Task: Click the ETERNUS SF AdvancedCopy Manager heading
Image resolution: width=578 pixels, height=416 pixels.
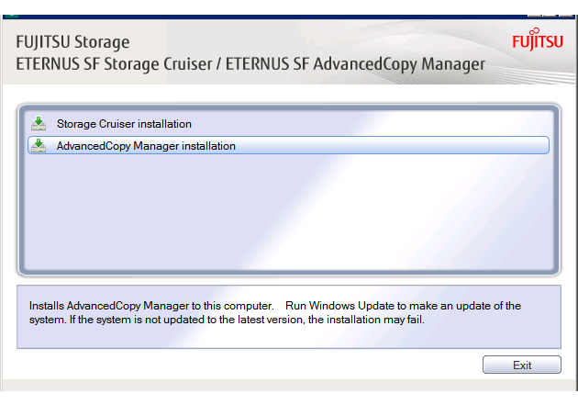Action: coord(355,64)
